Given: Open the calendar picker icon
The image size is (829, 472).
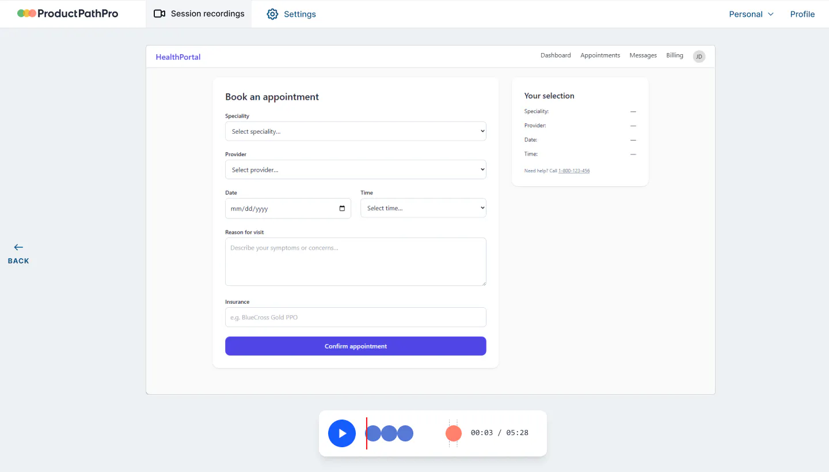Looking at the screenshot, I should [342, 209].
